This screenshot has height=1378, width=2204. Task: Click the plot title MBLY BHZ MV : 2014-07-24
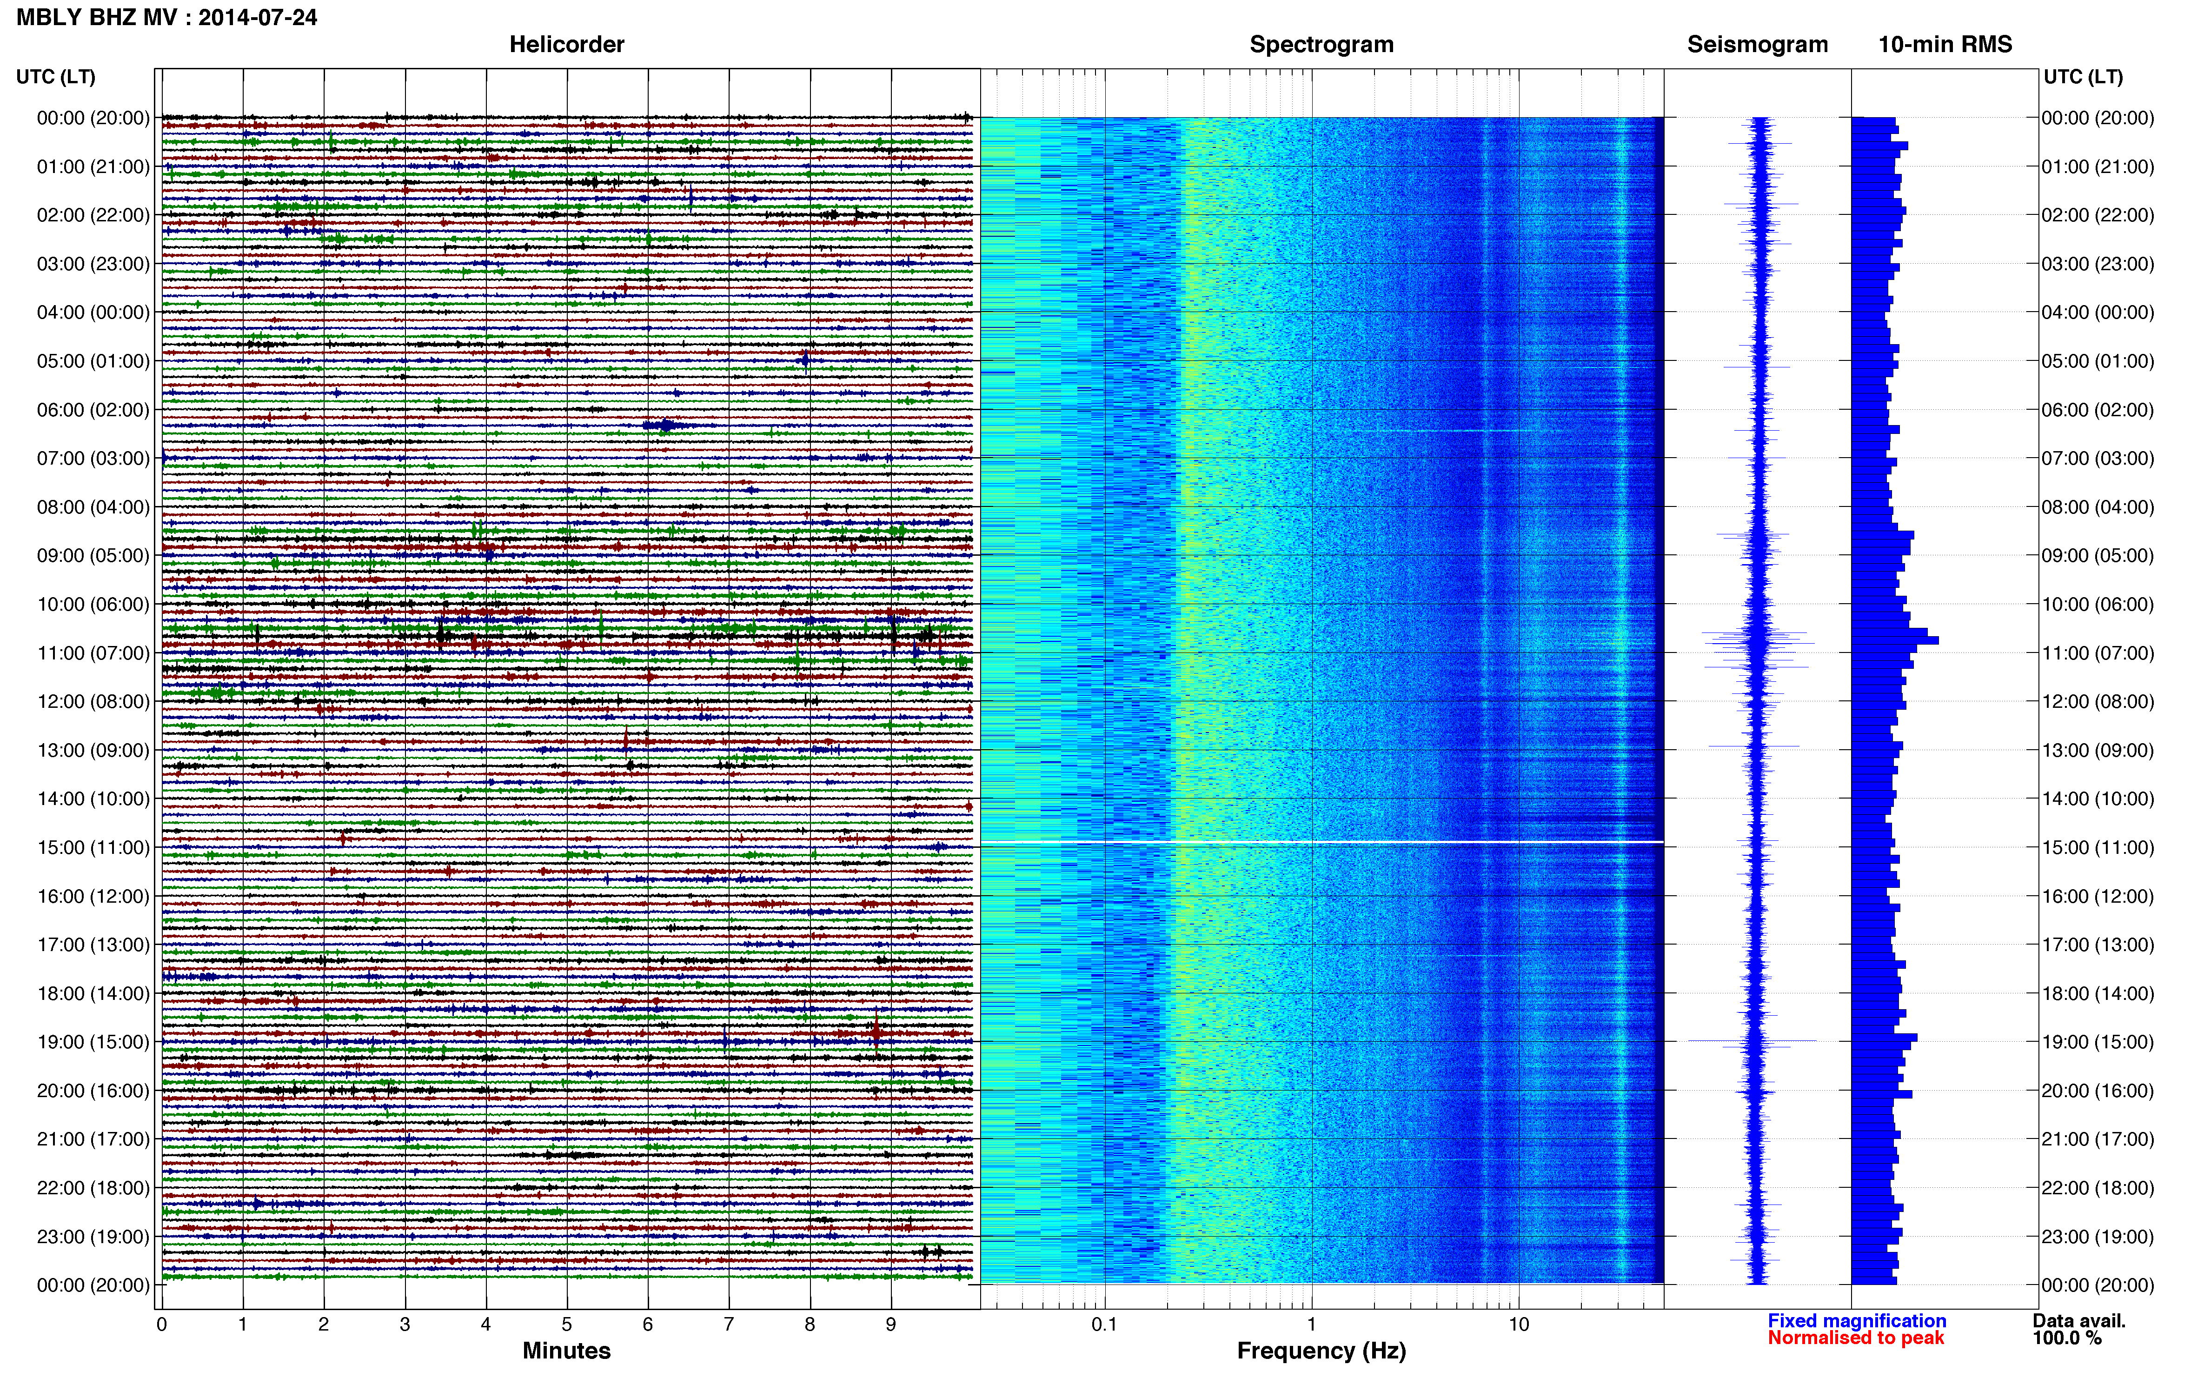(167, 17)
